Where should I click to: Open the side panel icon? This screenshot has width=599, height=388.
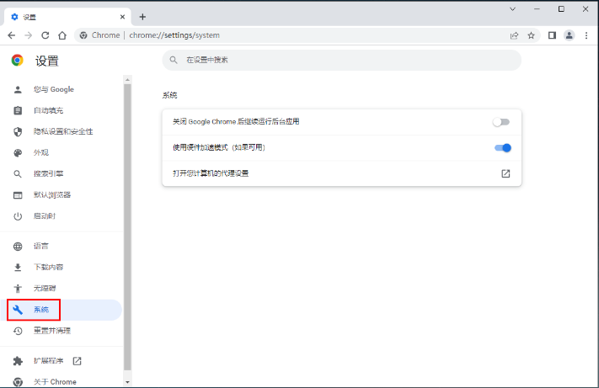[552, 35]
